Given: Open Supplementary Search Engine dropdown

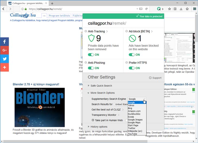Looking at the screenshot, I should [137, 99].
